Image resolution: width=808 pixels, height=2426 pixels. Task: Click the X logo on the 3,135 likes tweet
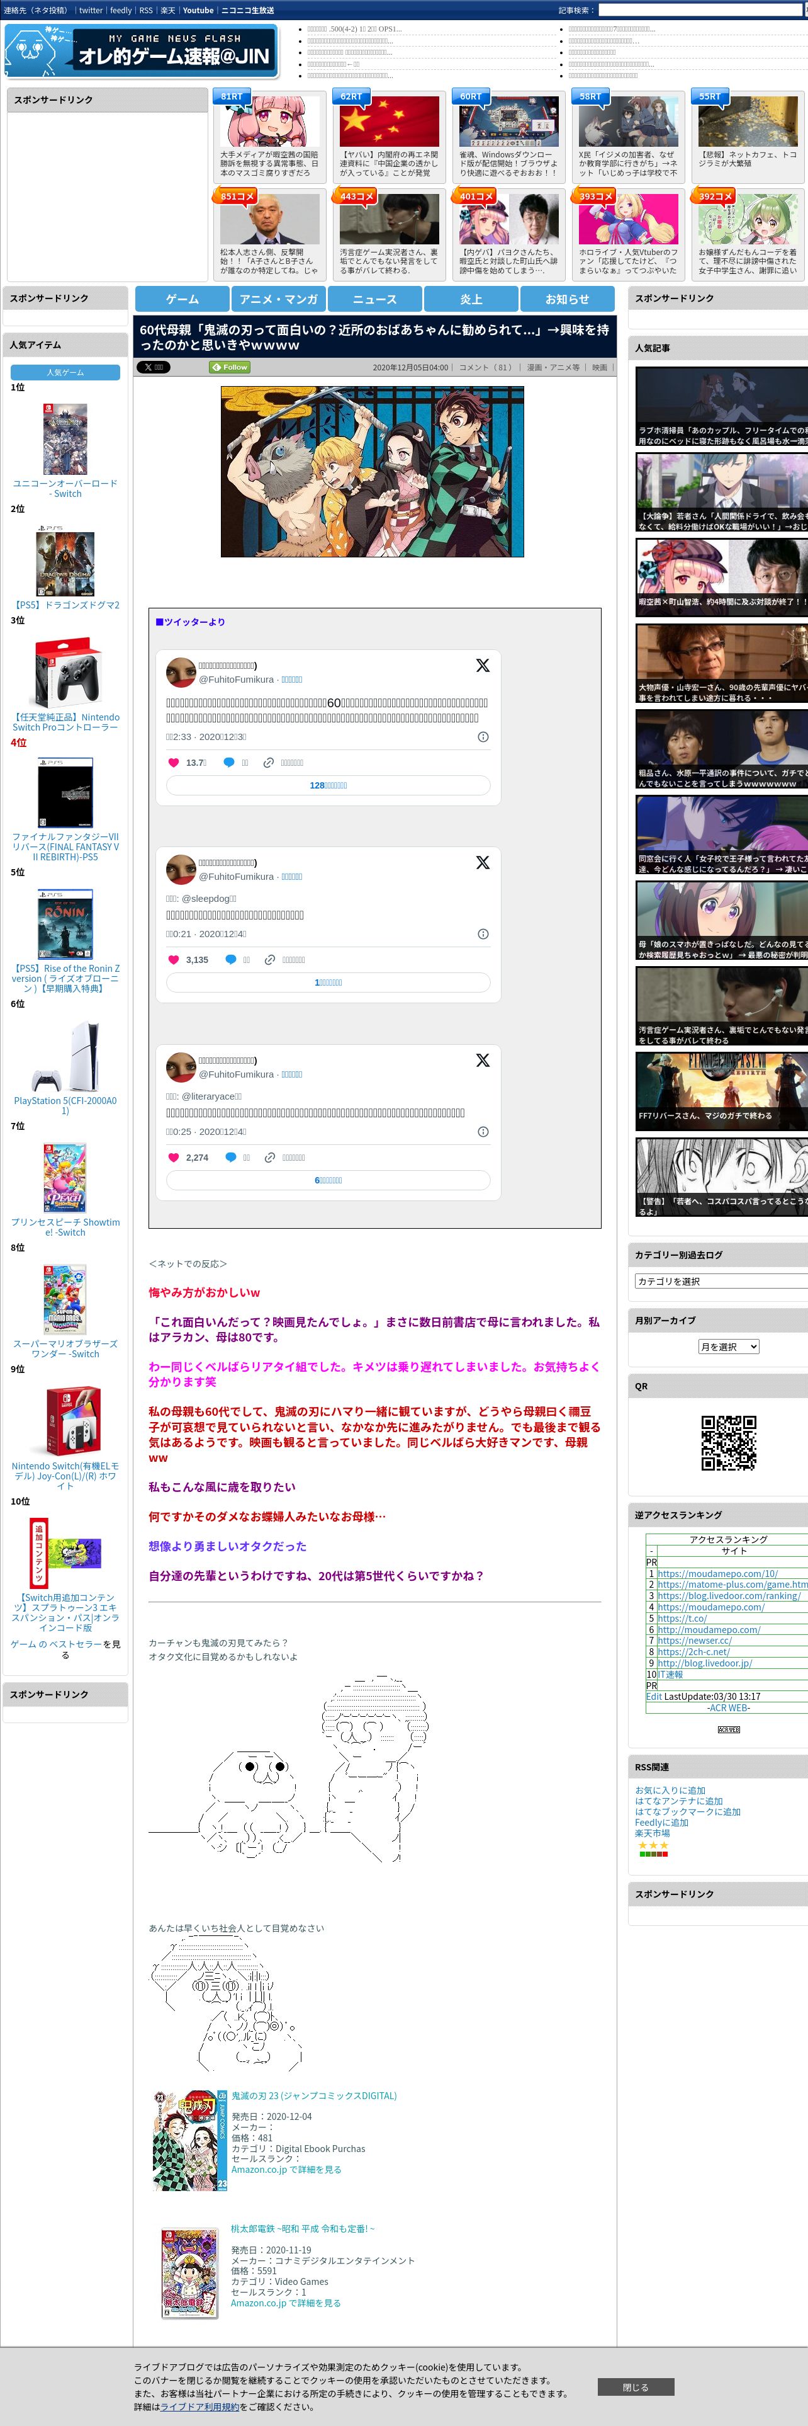pyautogui.click(x=483, y=863)
